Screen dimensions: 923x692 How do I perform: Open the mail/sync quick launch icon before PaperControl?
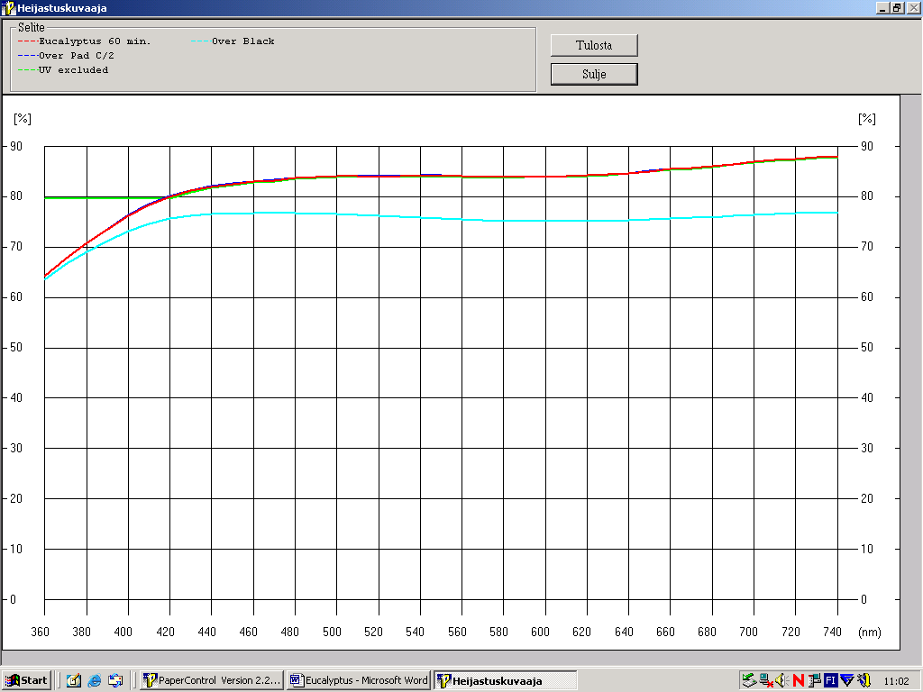[115, 680]
